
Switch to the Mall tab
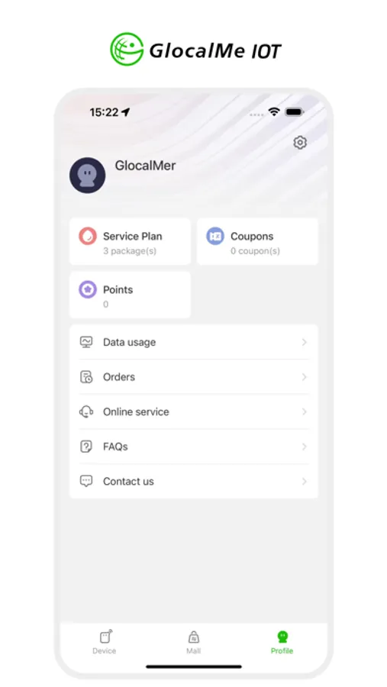click(193, 642)
